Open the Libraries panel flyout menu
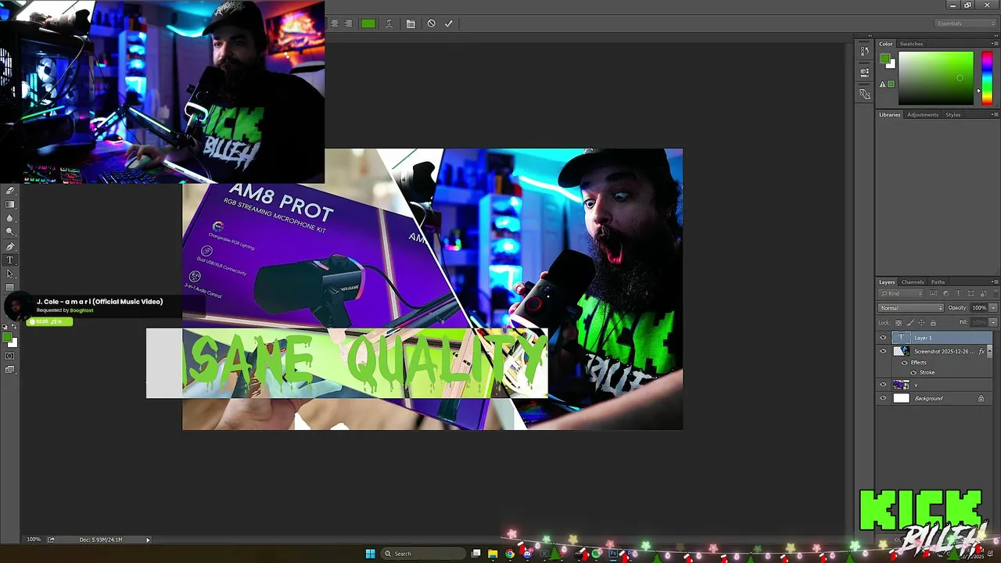1001x563 pixels. coord(995,114)
